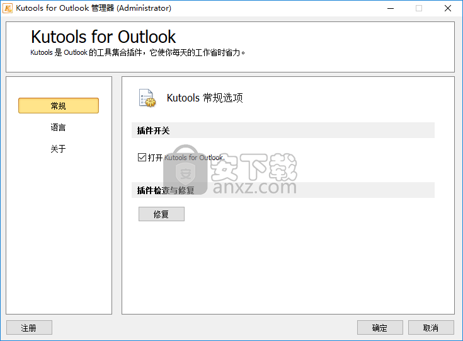The height and width of the screenshot is (341, 463).
Task: Click the 注册 button
Action: [x=29, y=328]
